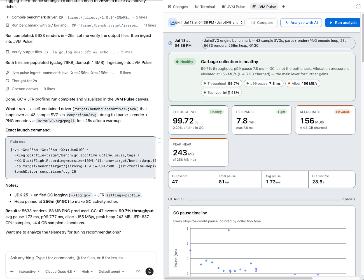Screen dimensions: 364x280
Task: Click the canvas icon beside Opened canvas
Action: click(7, 89)
